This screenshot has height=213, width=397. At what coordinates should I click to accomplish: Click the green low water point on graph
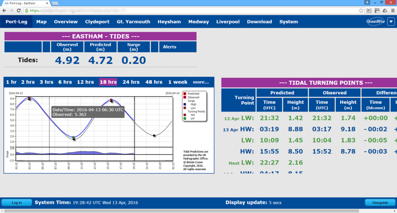pyautogui.click(x=73, y=137)
